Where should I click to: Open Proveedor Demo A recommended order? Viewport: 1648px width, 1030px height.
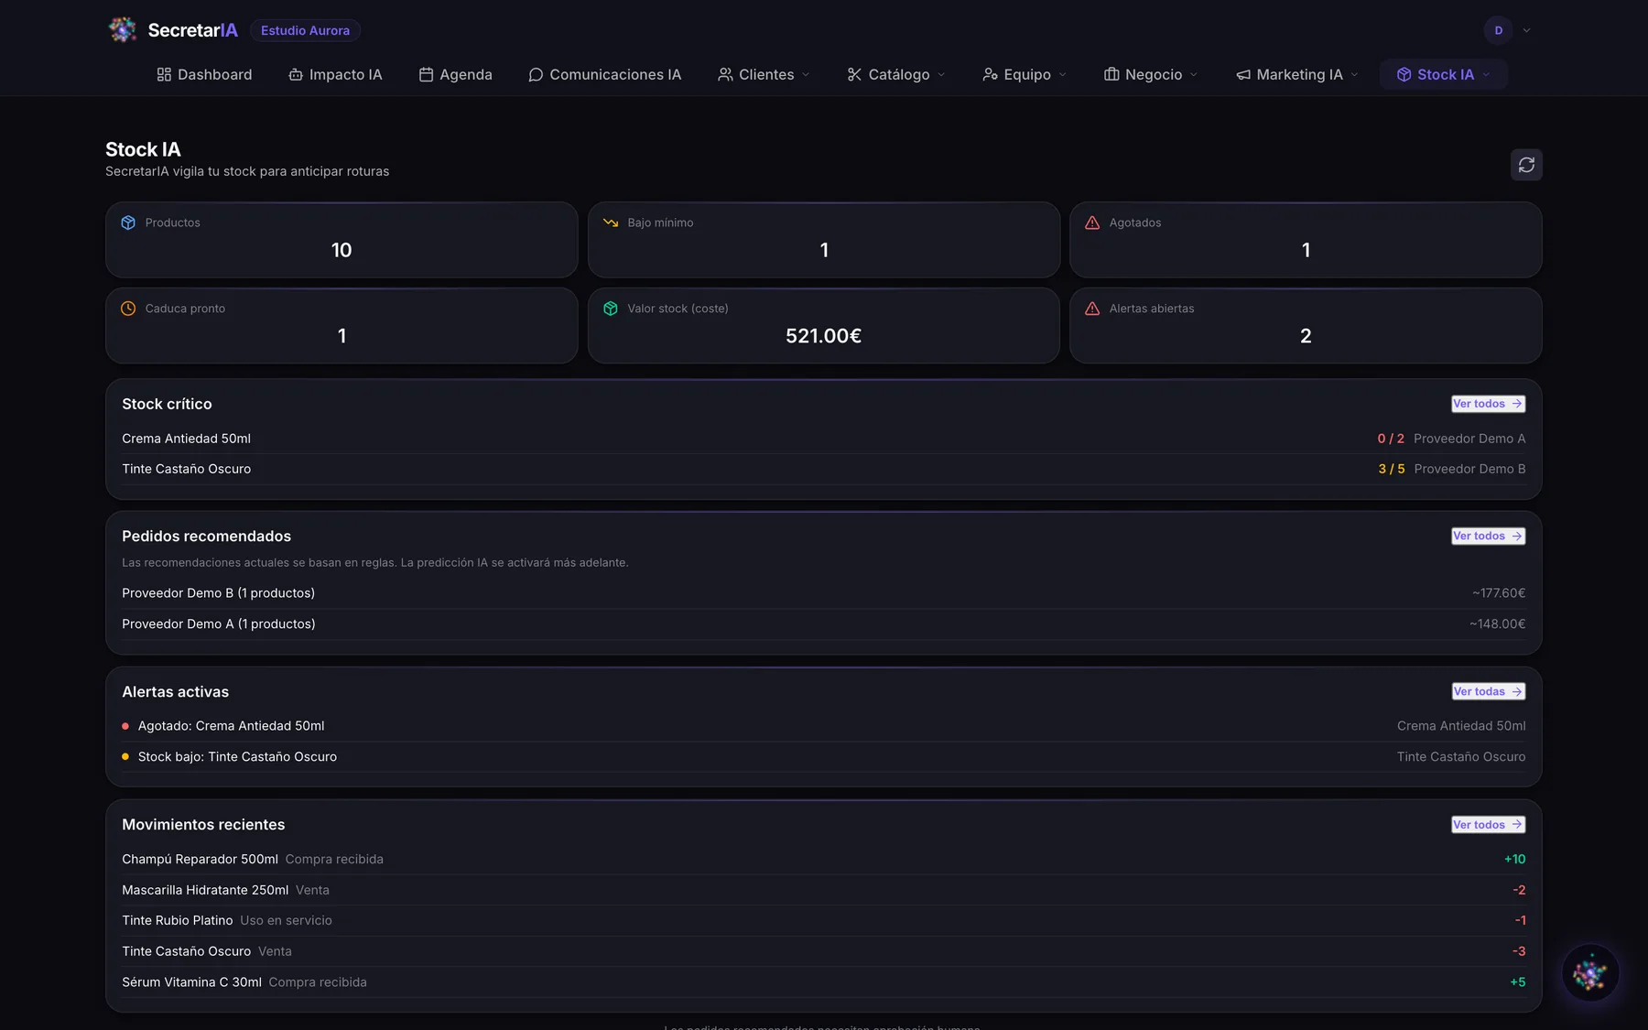tap(824, 623)
